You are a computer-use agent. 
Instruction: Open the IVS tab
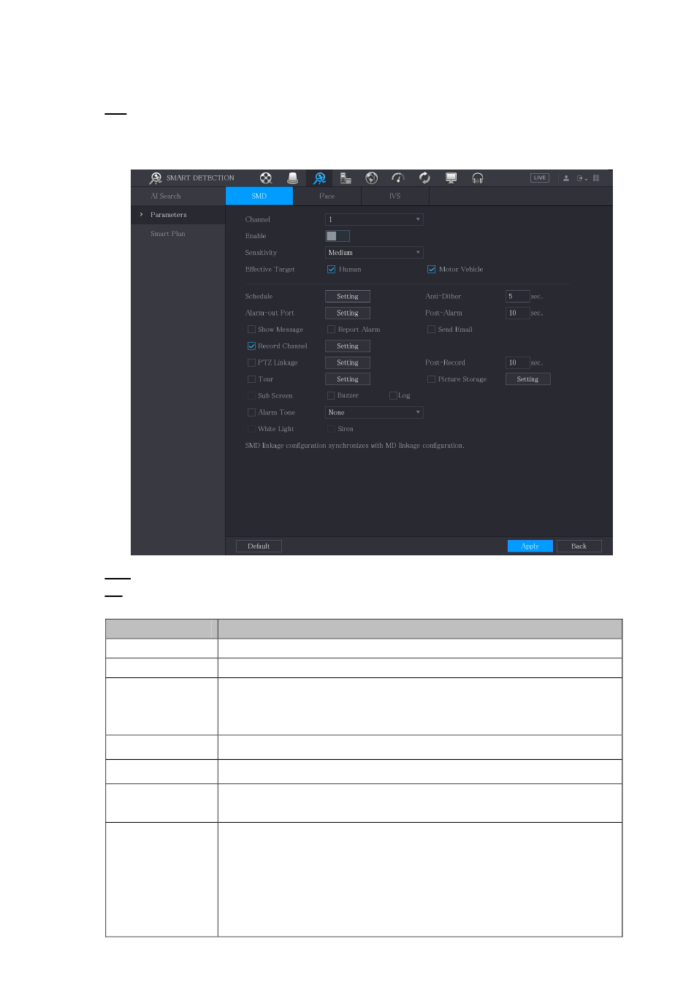[x=395, y=196]
